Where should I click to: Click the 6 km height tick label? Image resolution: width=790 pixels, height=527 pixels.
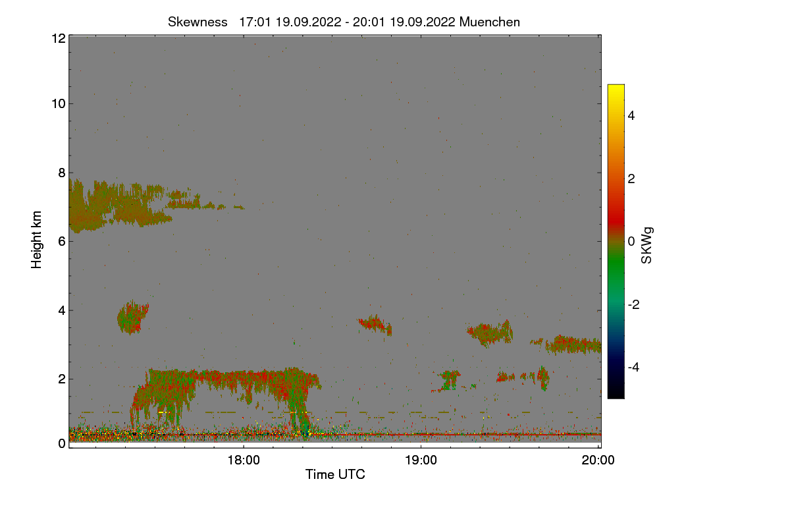61,241
